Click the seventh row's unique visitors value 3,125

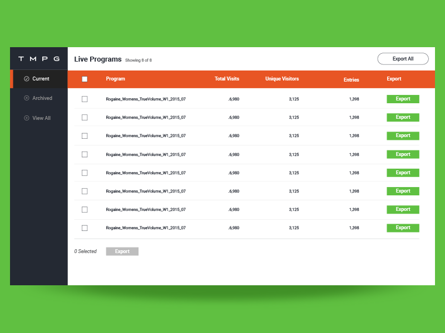coord(294,210)
